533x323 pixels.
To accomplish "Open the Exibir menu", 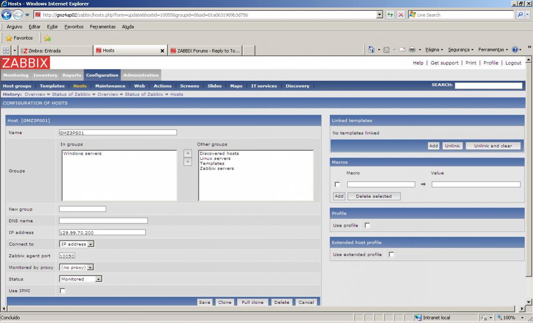I will (x=53, y=27).
